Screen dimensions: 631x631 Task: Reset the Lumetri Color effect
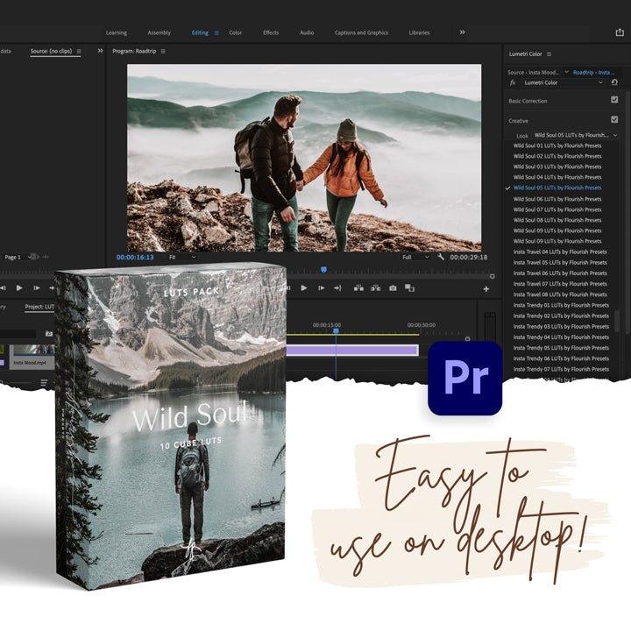click(614, 82)
